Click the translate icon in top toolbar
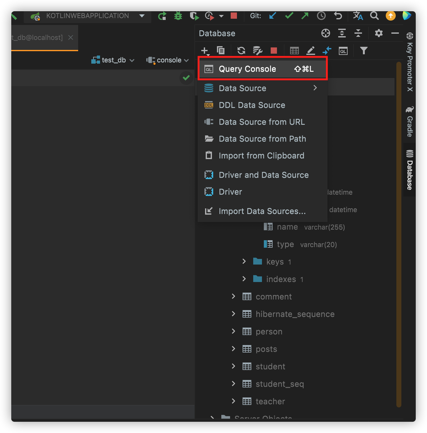427x433 pixels. click(x=358, y=16)
